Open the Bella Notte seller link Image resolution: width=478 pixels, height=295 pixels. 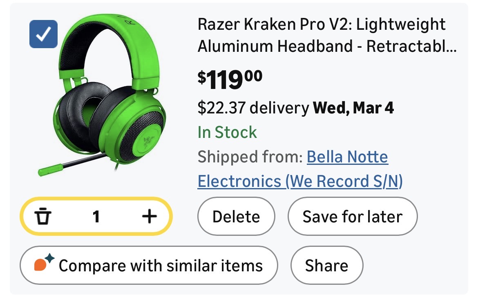[x=347, y=157]
